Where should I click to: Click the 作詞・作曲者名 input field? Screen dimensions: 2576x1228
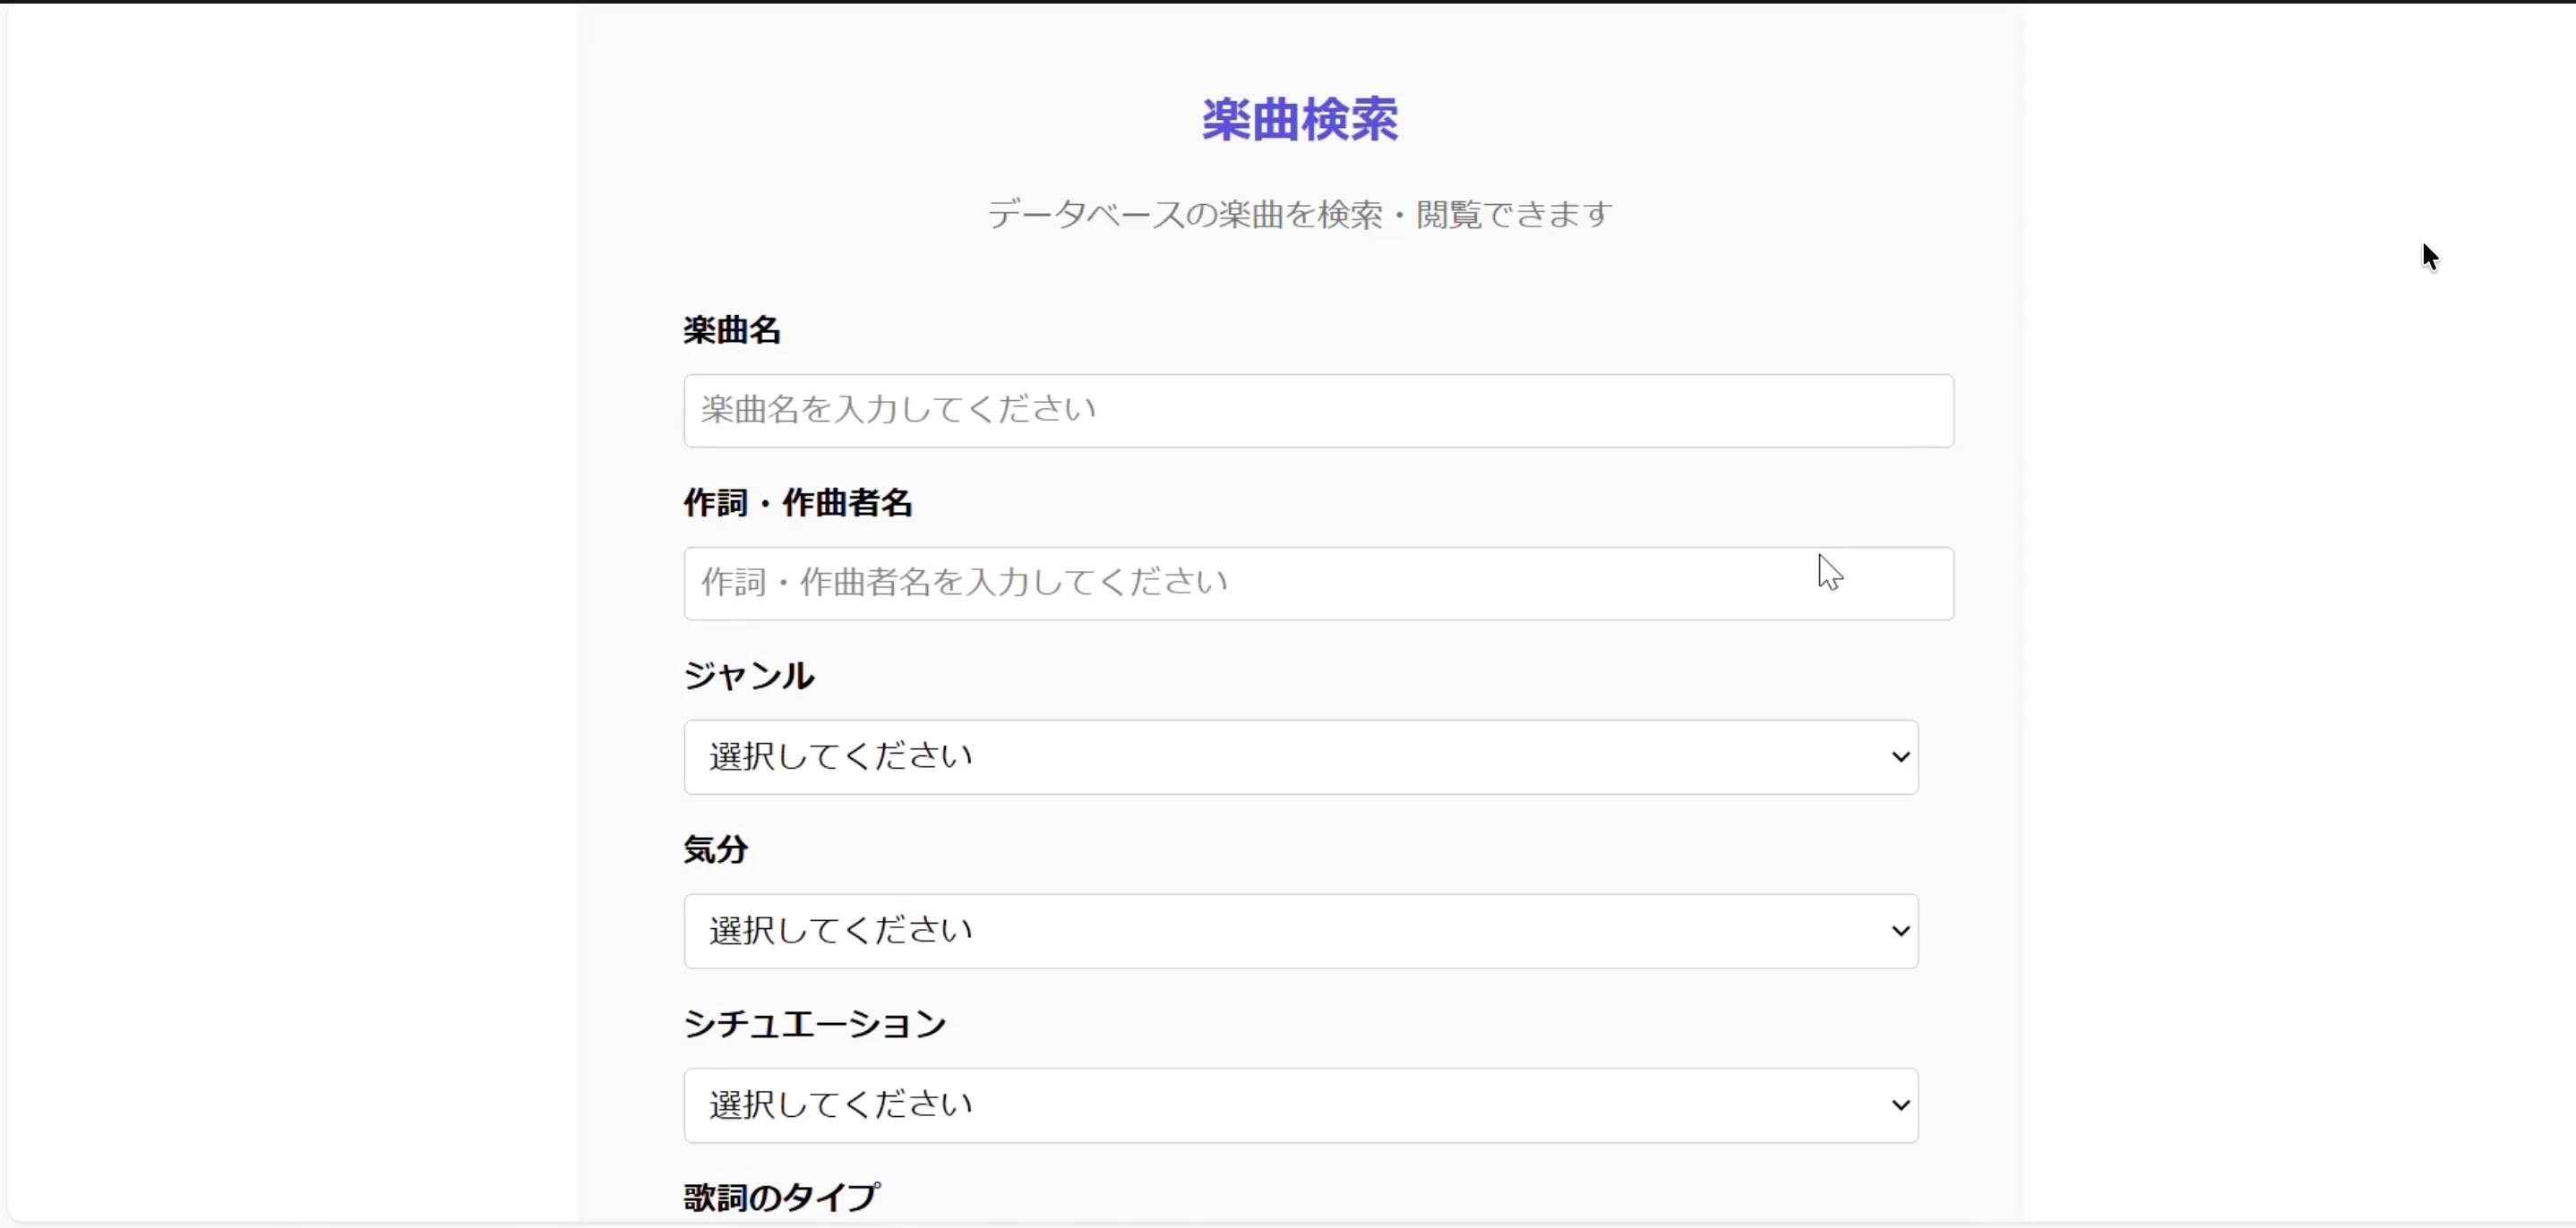(x=1318, y=583)
